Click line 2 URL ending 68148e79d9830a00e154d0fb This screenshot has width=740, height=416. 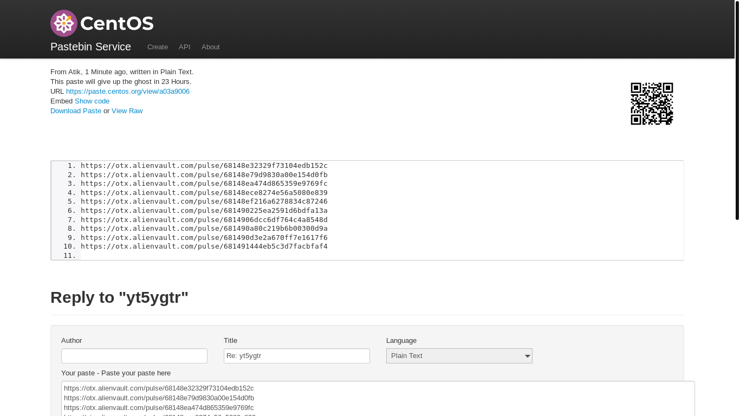(204, 175)
